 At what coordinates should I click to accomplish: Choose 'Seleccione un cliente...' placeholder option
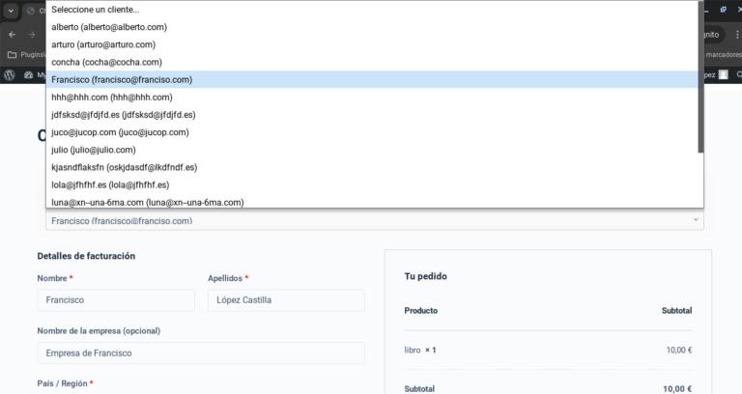tap(372, 10)
